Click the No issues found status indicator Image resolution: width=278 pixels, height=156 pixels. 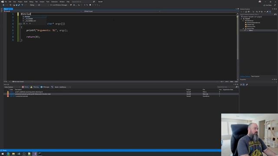18,82
